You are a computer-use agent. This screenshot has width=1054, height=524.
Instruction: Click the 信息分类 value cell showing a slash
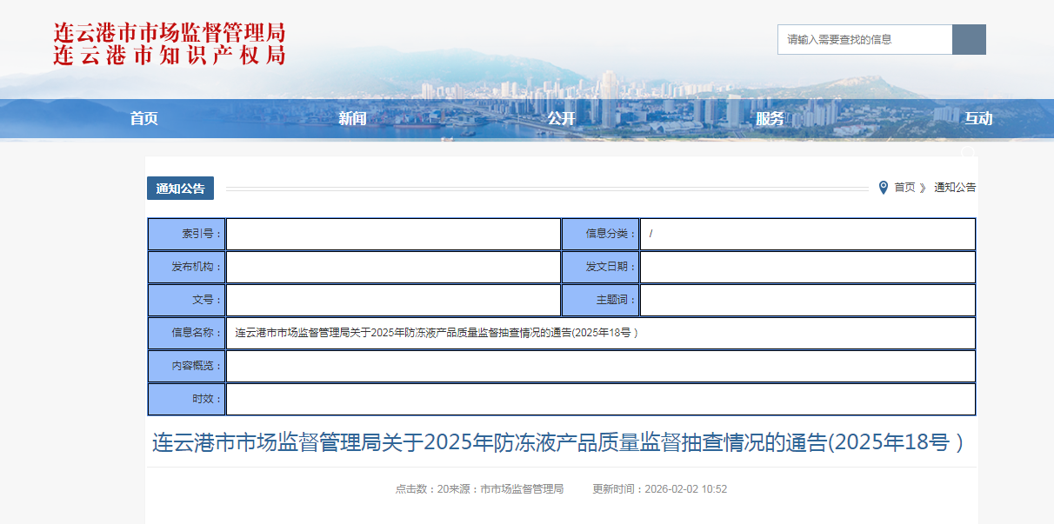[807, 234]
